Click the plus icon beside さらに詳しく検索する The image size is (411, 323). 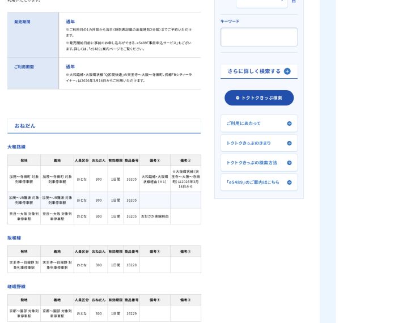pyautogui.click(x=287, y=71)
